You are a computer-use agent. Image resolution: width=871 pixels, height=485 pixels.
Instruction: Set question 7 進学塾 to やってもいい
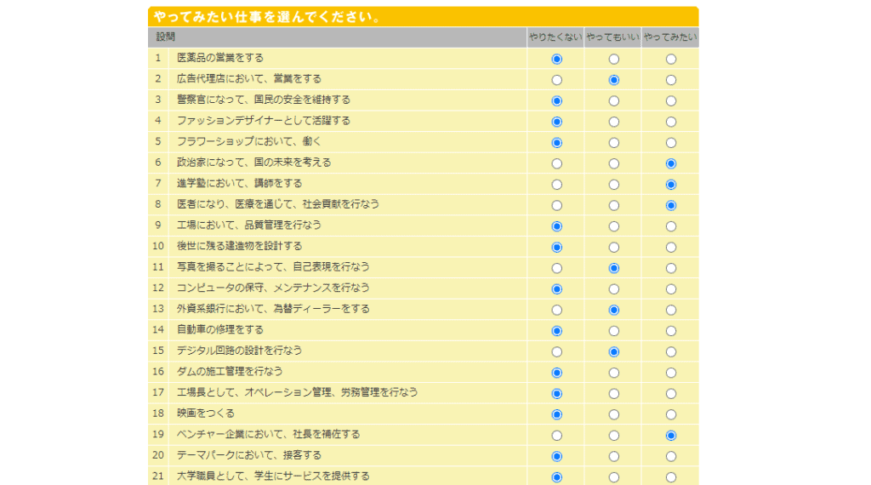(x=613, y=185)
